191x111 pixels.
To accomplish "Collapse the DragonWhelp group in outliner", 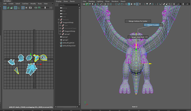I will coord(59,23).
